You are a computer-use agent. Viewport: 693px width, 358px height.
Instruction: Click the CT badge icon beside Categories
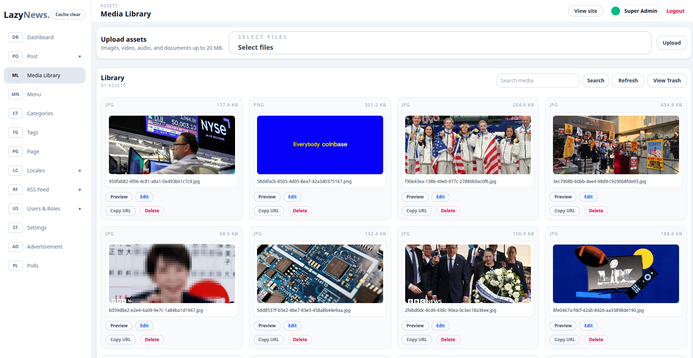coord(15,113)
